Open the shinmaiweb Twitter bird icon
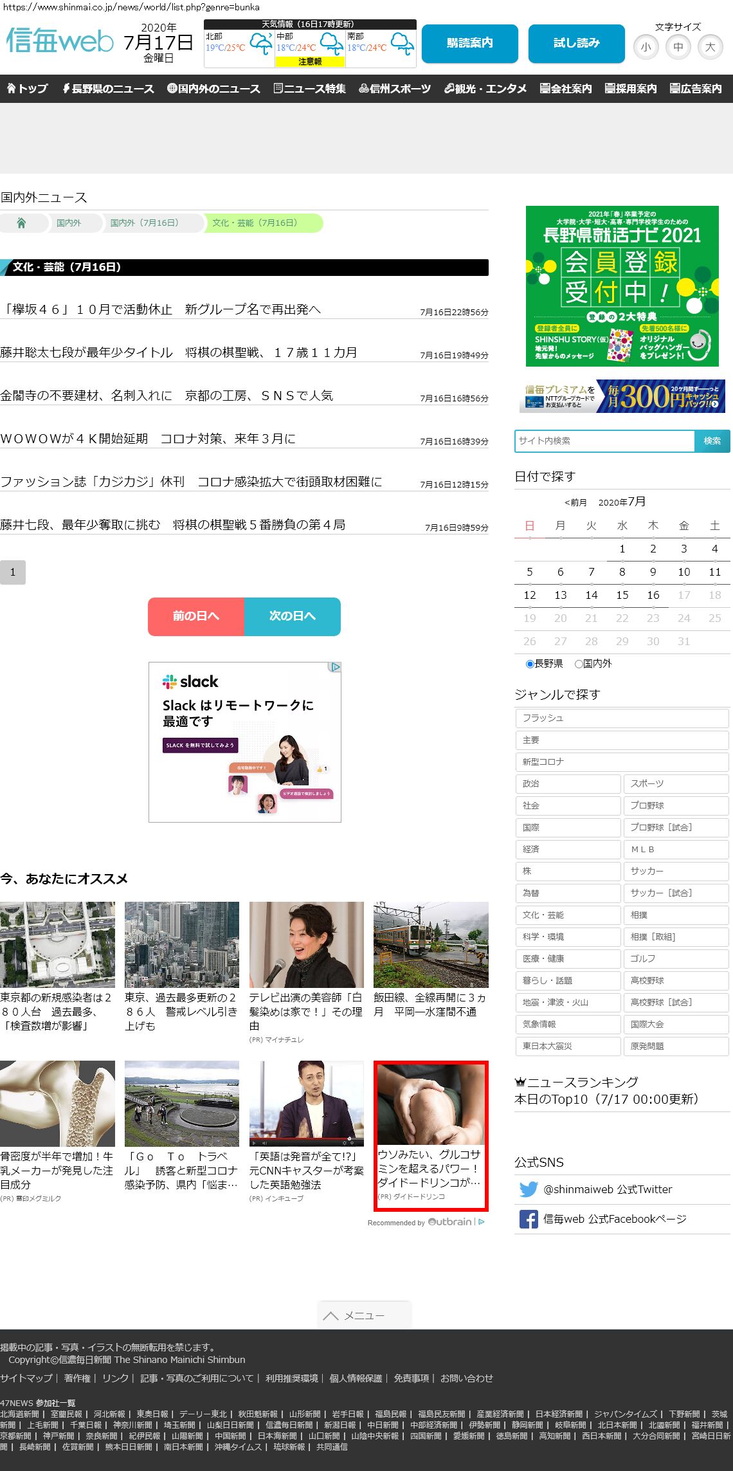Image resolution: width=733 pixels, height=1471 pixels. pos(529,1189)
